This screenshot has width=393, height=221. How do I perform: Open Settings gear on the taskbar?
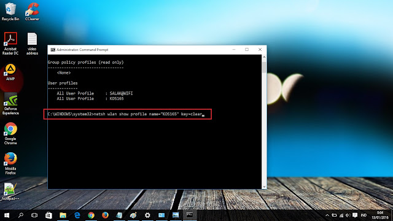[x=147, y=215]
